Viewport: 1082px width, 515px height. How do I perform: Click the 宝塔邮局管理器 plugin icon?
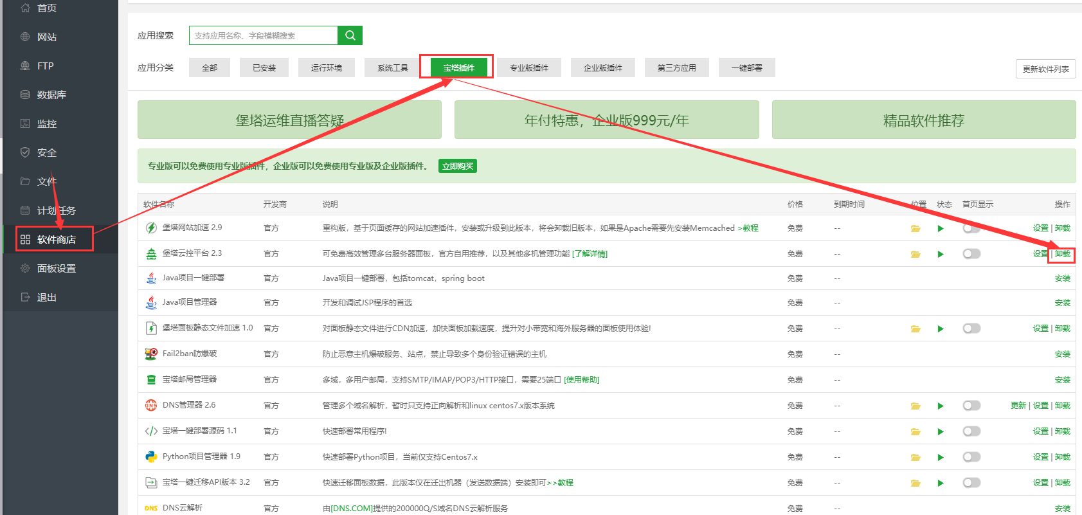point(151,379)
